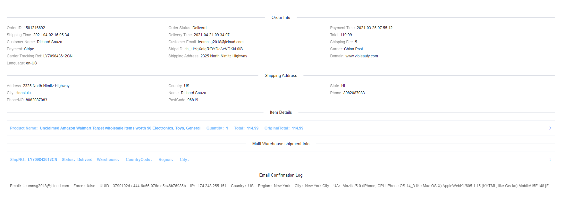Click the Order Info section heading
Image resolution: width=564 pixels, height=200 pixels.
click(281, 18)
